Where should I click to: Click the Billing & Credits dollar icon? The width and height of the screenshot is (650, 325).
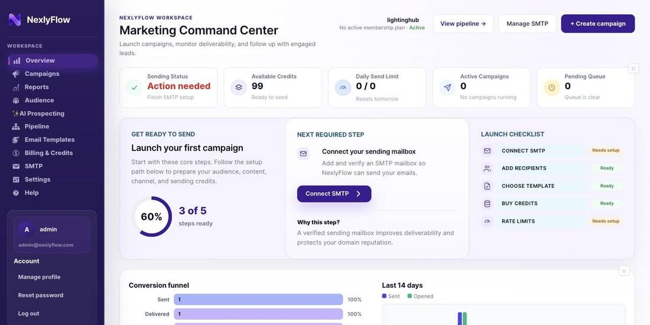pos(16,153)
